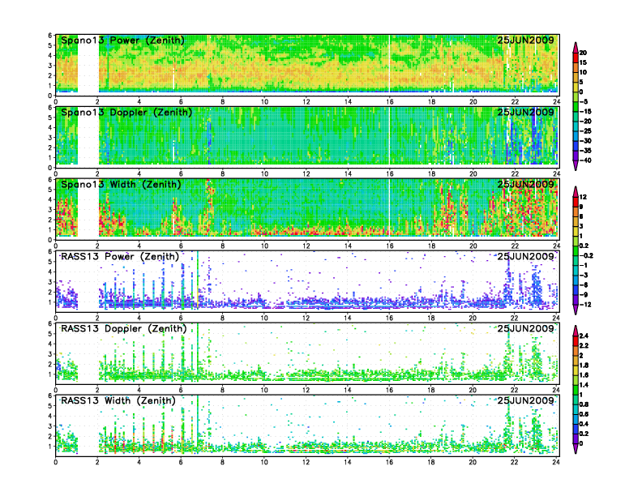Click the "0.4" label on the bottom colorbar
642x496 pixels.
584,424
